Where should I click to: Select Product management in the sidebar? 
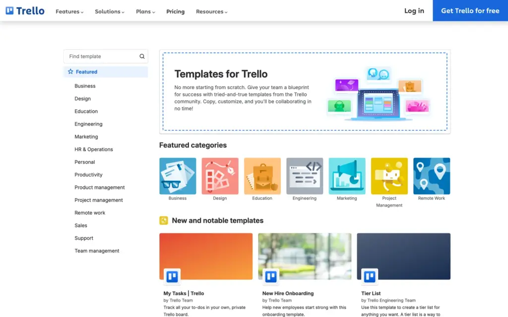point(99,187)
